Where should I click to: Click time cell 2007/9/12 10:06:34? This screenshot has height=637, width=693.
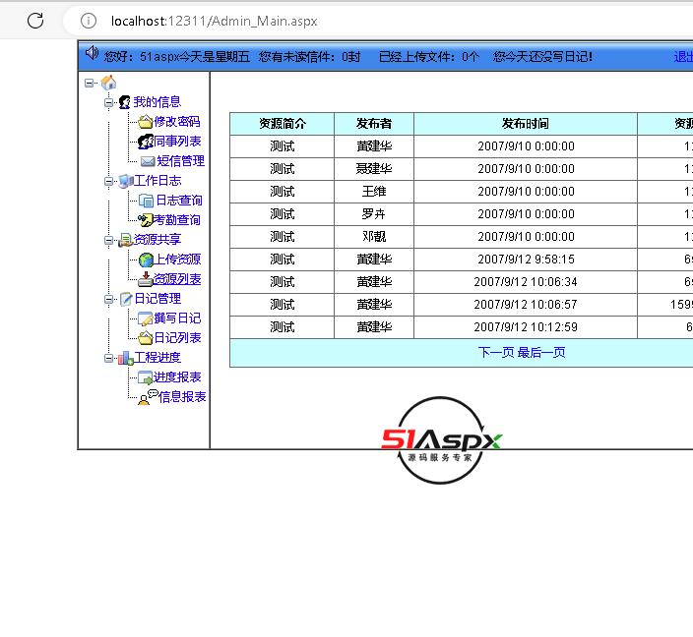(x=526, y=282)
